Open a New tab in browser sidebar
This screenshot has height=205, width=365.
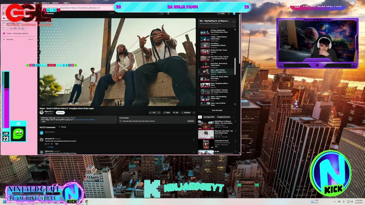click(x=18, y=39)
